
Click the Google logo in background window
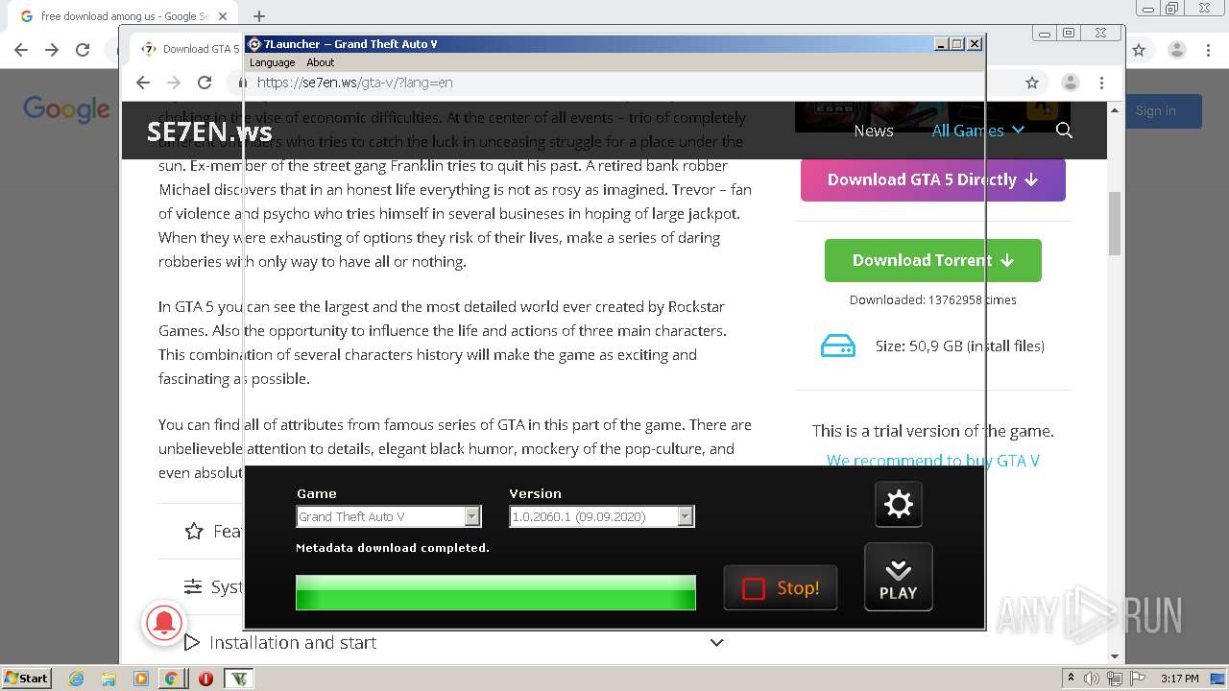point(66,108)
